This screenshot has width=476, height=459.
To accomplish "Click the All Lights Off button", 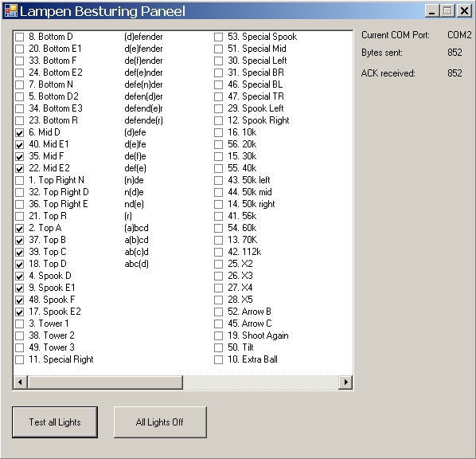I will point(160,422).
